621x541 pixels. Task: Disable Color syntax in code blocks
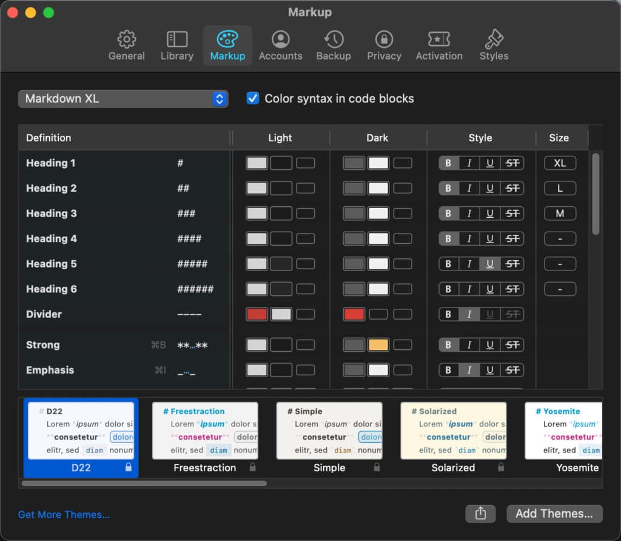[x=252, y=98]
